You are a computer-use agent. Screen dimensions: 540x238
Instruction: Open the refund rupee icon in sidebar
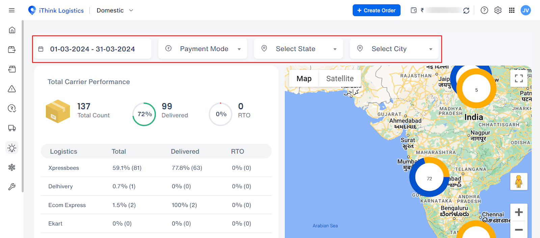click(x=12, y=108)
